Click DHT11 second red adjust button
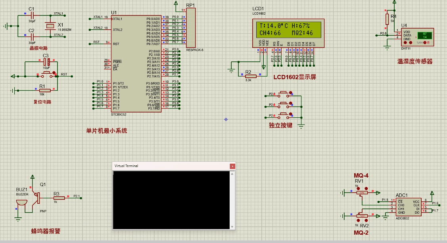 411,42
